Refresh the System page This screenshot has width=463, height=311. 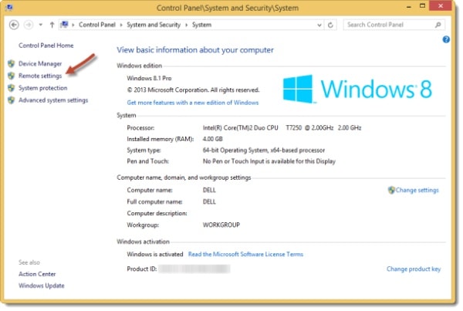(x=330, y=25)
